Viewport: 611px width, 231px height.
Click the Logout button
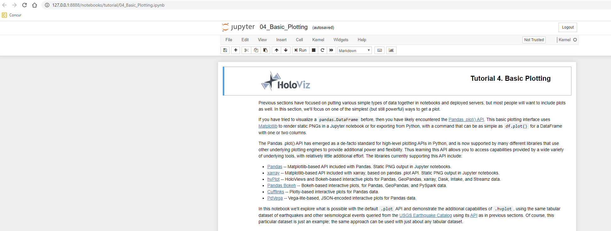point(568,27)
